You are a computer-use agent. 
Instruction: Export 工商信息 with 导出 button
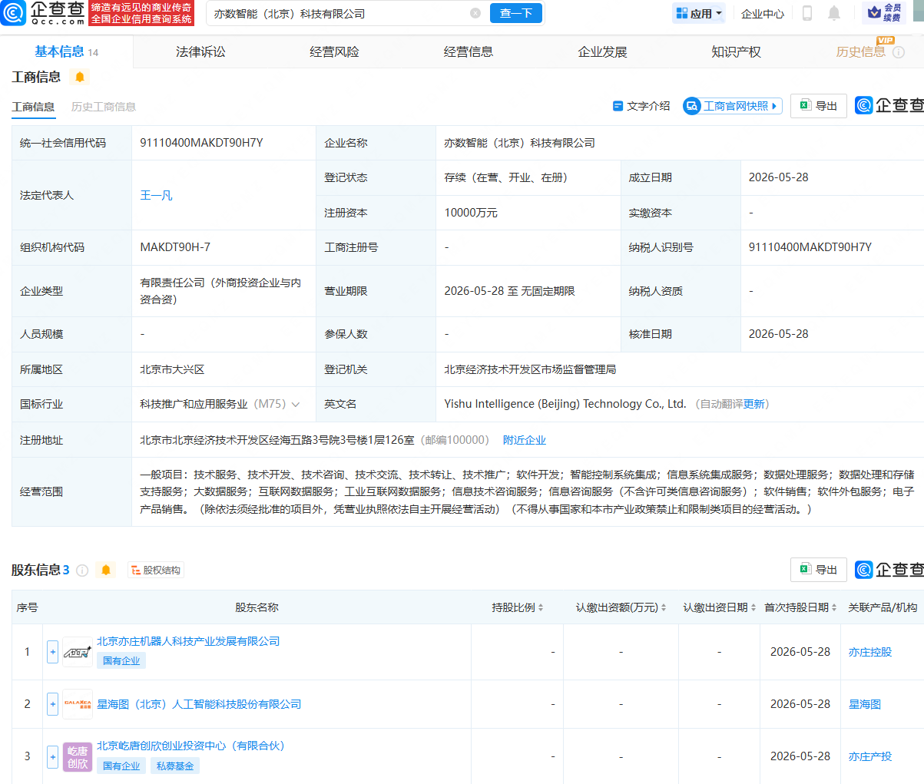click(819, 106)
